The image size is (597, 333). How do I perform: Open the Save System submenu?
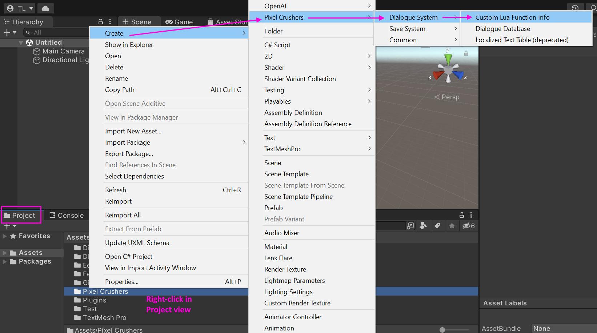[417, 28]
